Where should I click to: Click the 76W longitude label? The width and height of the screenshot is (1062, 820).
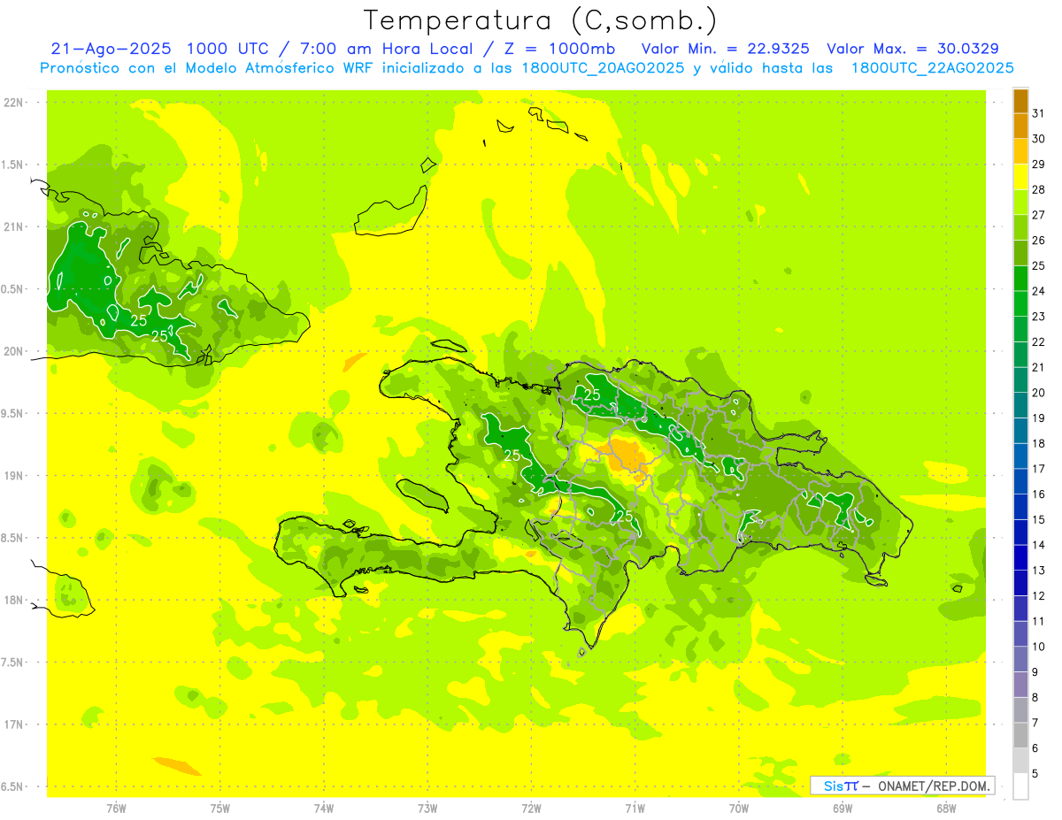click(116, 808)
